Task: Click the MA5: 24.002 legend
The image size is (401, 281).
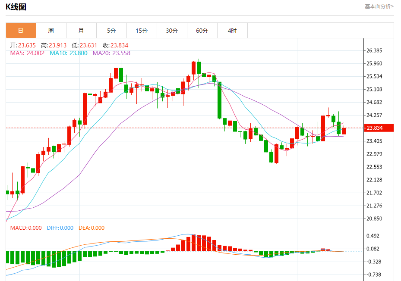Action: 27,53
